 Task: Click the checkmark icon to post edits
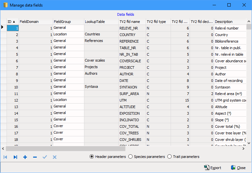[x=45, y=157]
